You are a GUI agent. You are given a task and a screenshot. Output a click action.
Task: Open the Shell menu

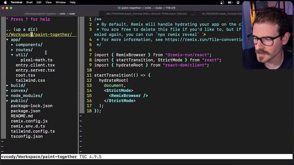click(29, 2)
